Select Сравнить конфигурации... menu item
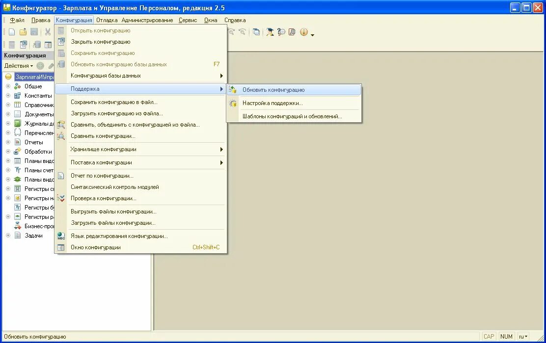The width and height of the screenshot is (546, 343). [141, 136]
